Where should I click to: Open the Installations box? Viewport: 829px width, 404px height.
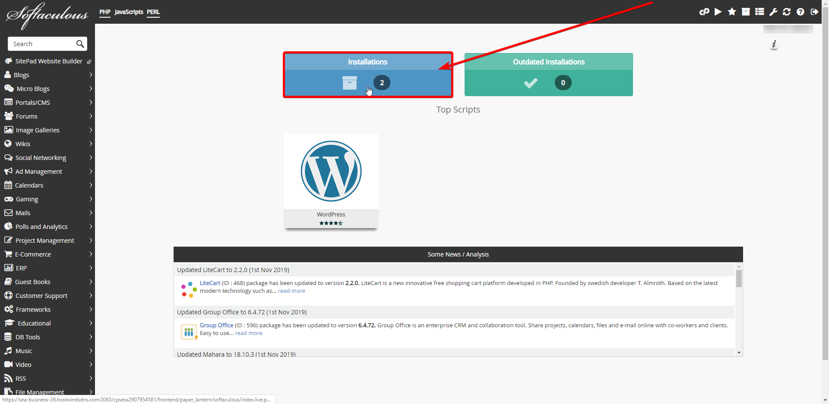point(368,75)
